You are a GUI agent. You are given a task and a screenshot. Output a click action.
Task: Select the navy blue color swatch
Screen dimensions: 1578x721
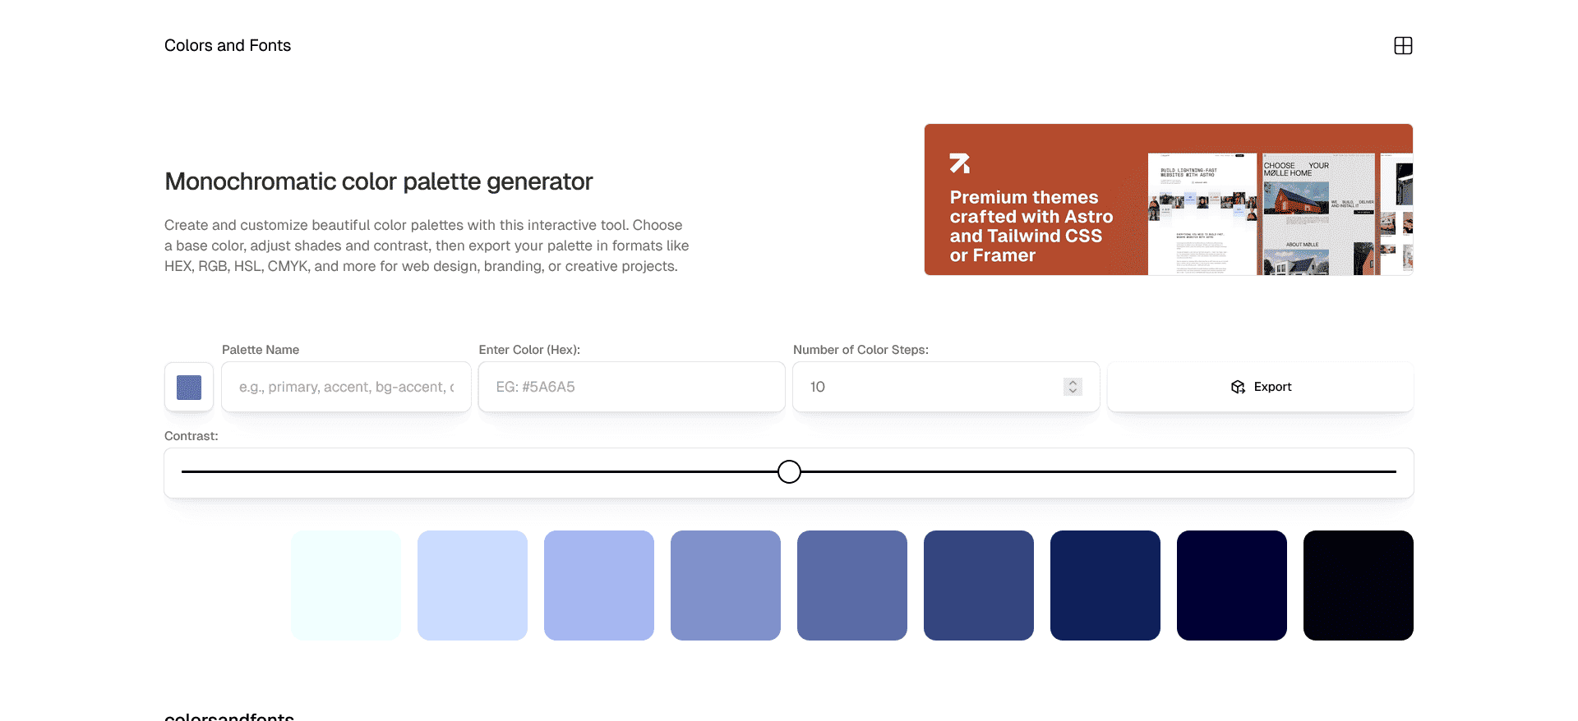pos(1105,586)
